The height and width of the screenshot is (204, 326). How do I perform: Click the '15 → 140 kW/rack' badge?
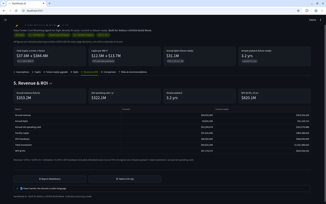pos(36,35)
